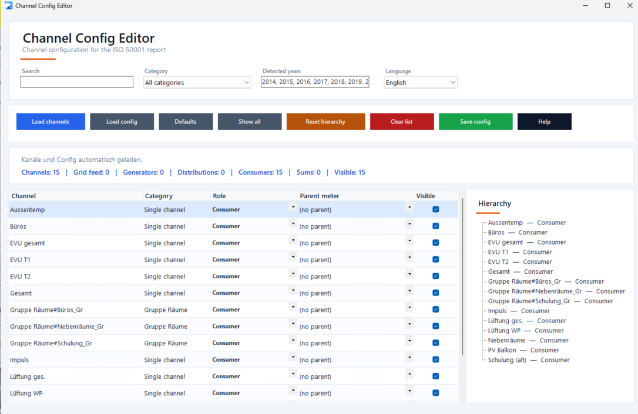This screenshot has width=638, height=414.
Task: Select the EVU gesamt channel cell in table
Action: point(76,243)
